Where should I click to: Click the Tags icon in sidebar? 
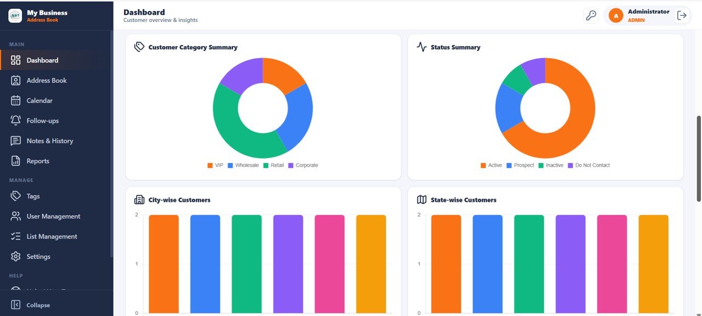pyautogui.click(x=16, y=196)
